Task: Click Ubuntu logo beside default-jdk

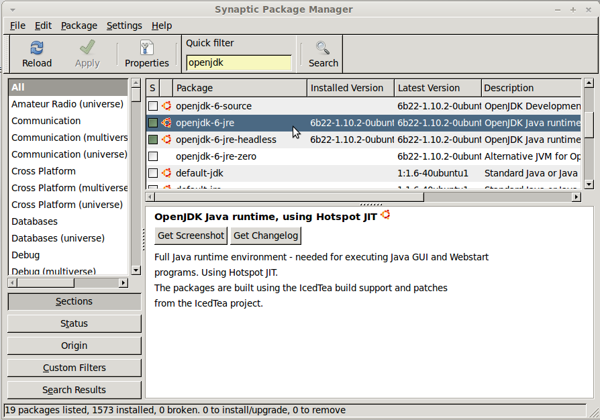Action: point(166,173)
